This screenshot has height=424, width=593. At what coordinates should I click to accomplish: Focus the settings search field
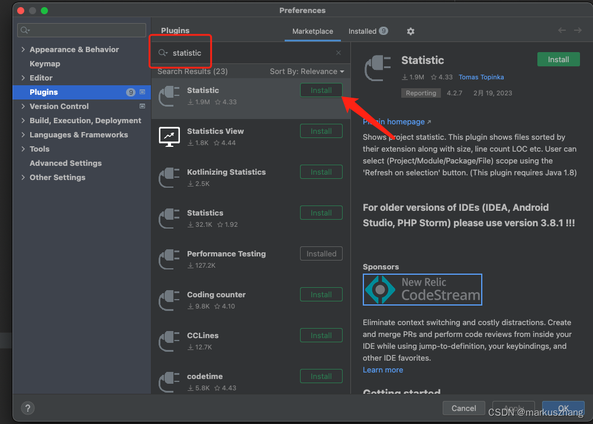click(x=82, y=30)
